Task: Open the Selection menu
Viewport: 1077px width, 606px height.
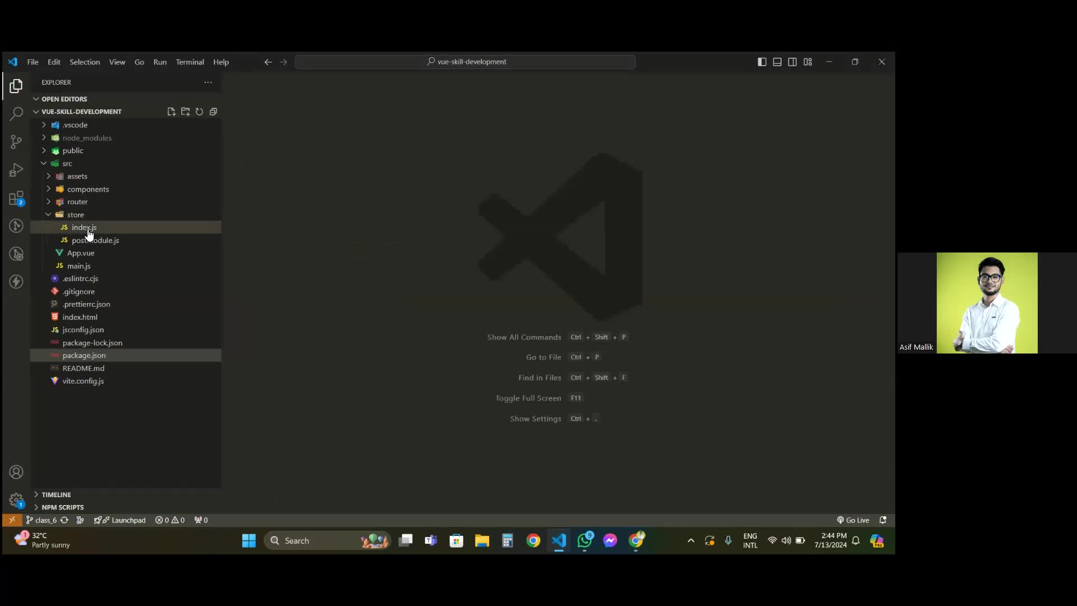Action: (85, 62)
